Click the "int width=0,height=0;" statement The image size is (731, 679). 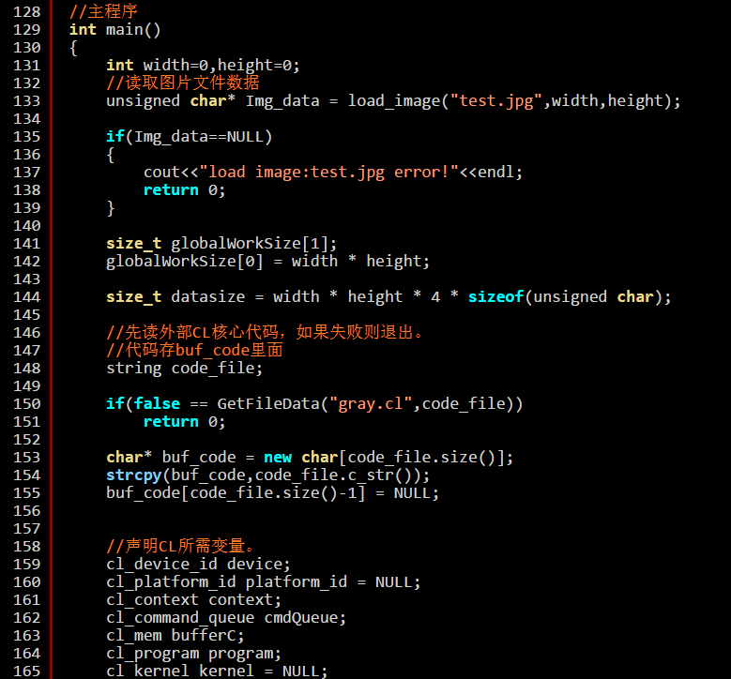pyautogui.click(x=203, y=66)
